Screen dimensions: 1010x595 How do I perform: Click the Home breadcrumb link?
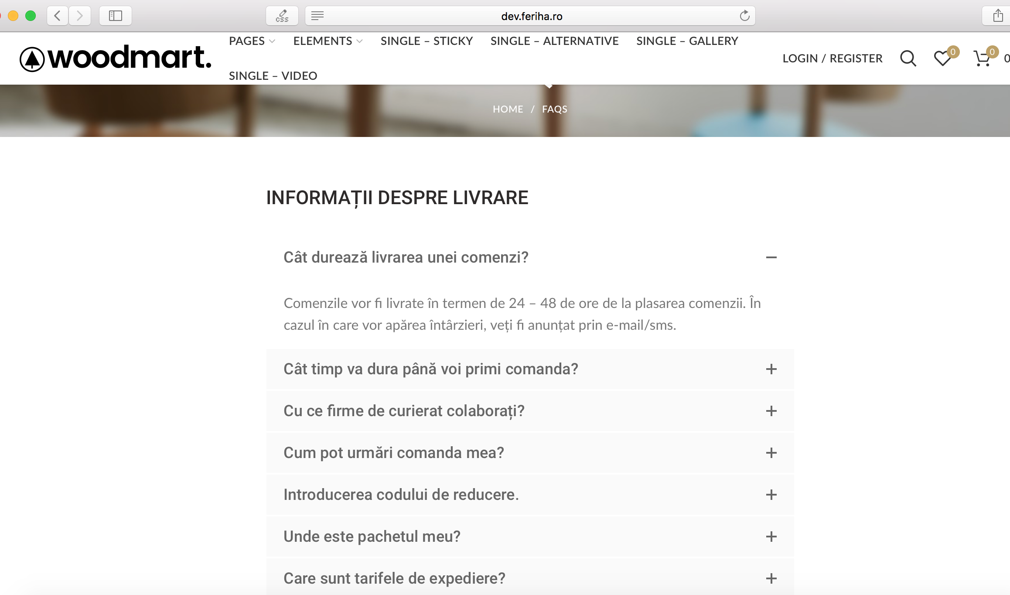(508, 109)
